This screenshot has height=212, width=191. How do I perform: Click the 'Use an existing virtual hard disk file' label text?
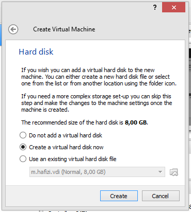pyautogui.click(x=73, y=159)
